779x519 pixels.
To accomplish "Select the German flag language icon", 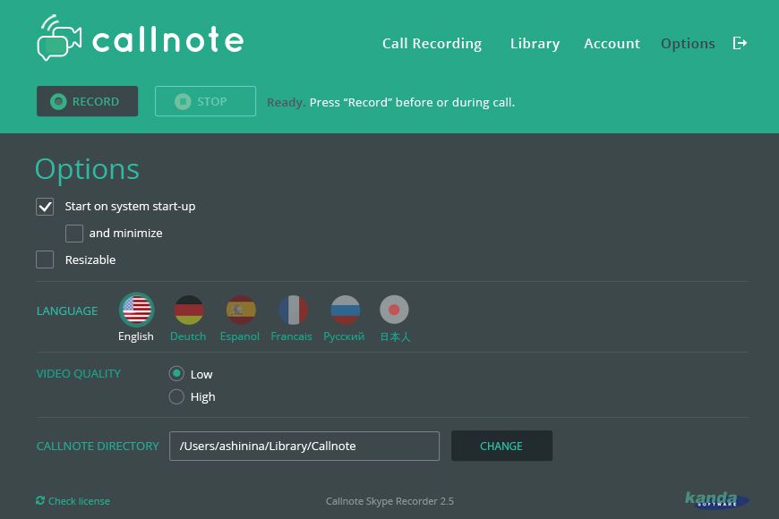I will coord(189,310).
